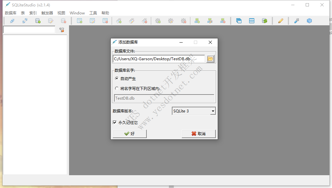Click the tile windows toolbar icon
This screenshot has width=332, height=188.
pyautogui.click(x=252, y=21)
